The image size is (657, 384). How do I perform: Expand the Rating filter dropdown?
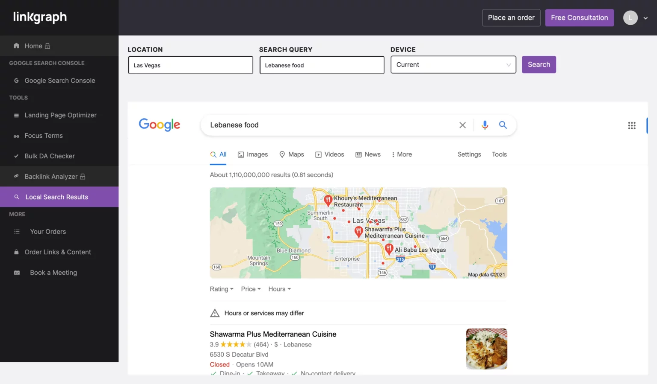pos(221,289)
